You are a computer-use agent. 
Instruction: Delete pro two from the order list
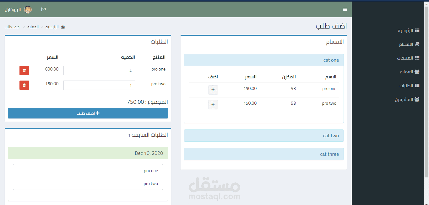point(24,85)
